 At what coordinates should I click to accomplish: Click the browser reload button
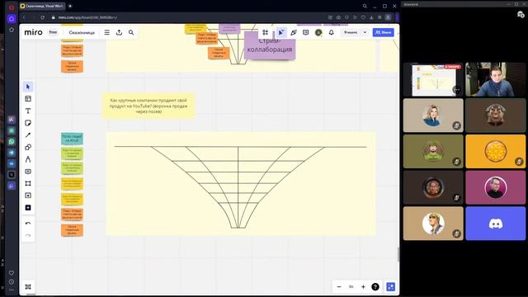point(42,17)
